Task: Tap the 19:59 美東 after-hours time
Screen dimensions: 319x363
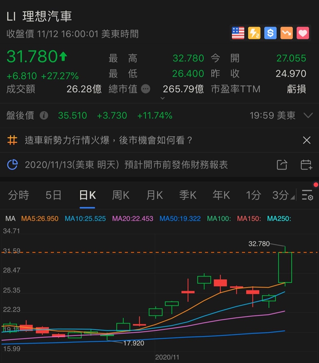Action: (272, 115)
